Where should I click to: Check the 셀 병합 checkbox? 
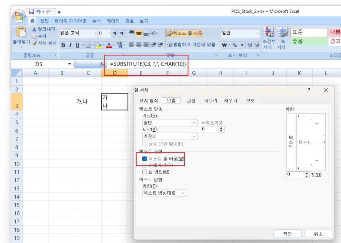tap(145, 172)
